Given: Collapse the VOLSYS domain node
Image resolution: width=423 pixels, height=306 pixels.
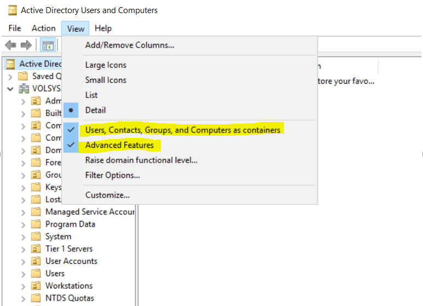Looking at the screenshot, I should [x=10, y=89].
